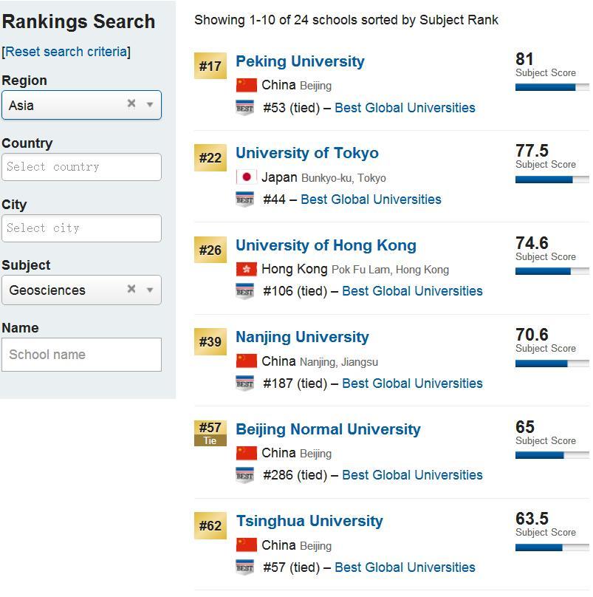This screenshot has height=597, width=593.
Task: Expand the Subject dropdown arrow
Action: pyautogui.click(x=150, y=290)
